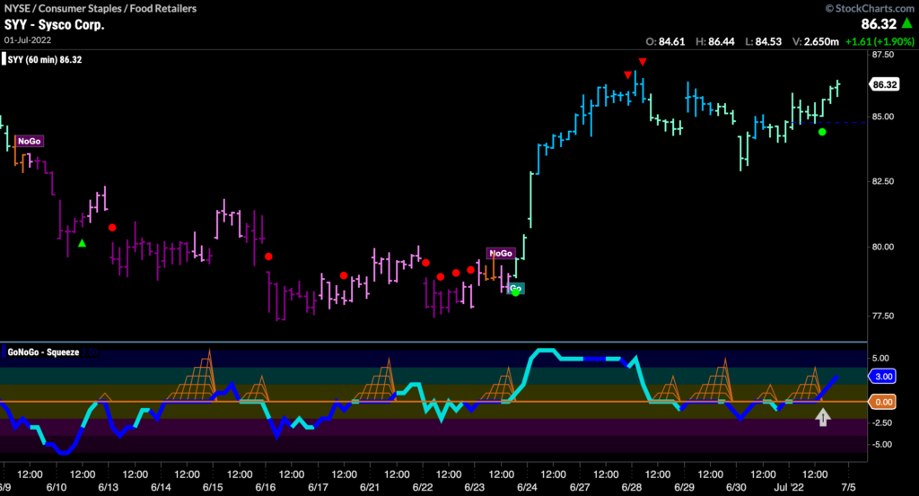Click the green up-triangle marker near 6/10
919x496 pixels.
[82, 243]
